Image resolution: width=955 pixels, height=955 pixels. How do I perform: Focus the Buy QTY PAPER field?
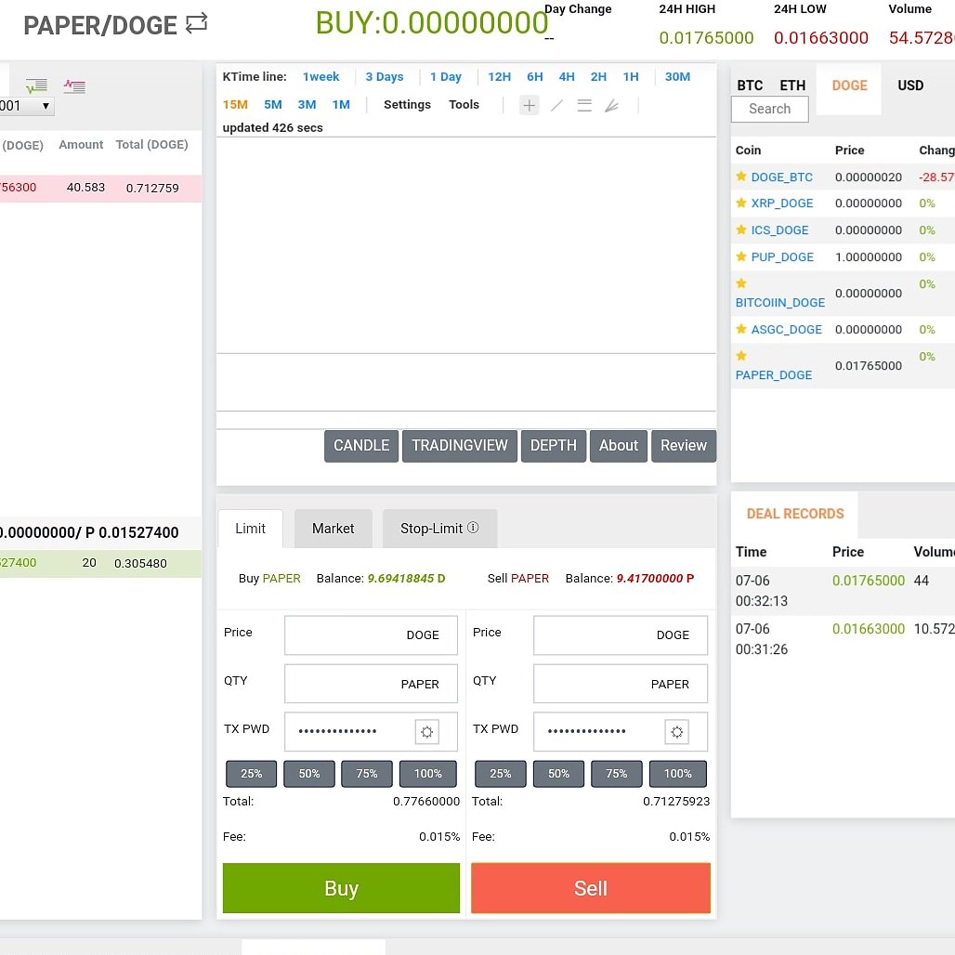pos(371,684)
